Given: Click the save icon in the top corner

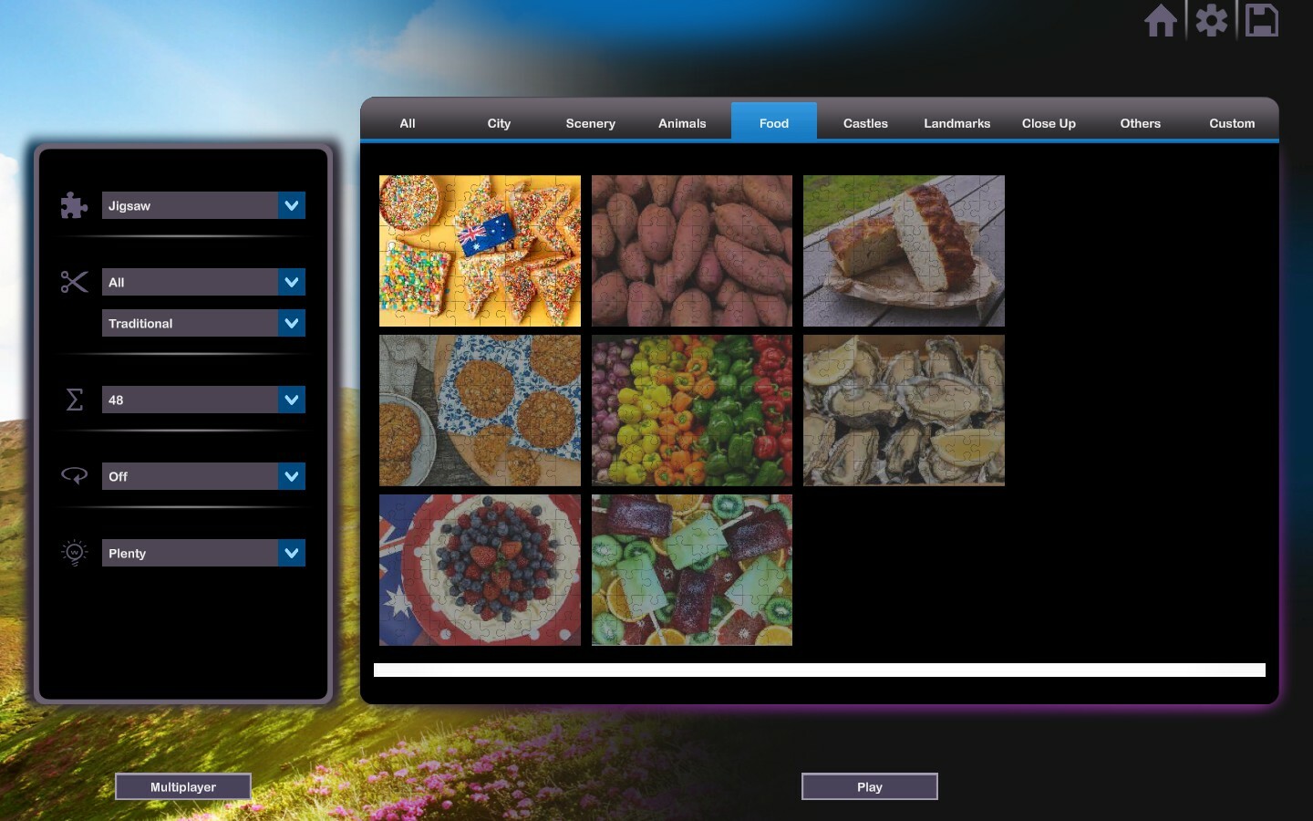Looking at the screenshot, I should 1261,19.
